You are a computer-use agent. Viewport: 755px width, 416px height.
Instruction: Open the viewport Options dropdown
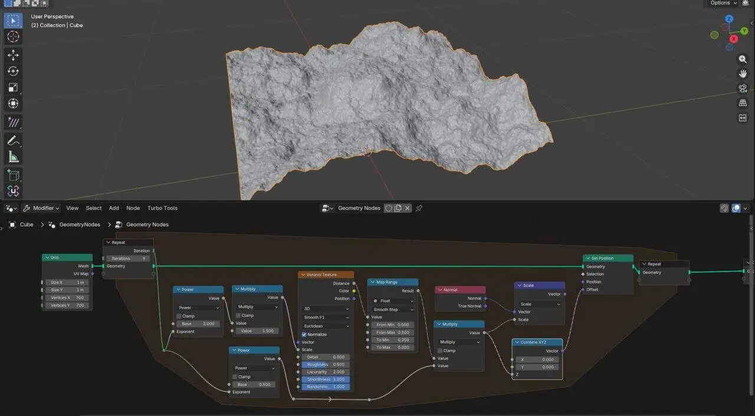click(723, 3)
